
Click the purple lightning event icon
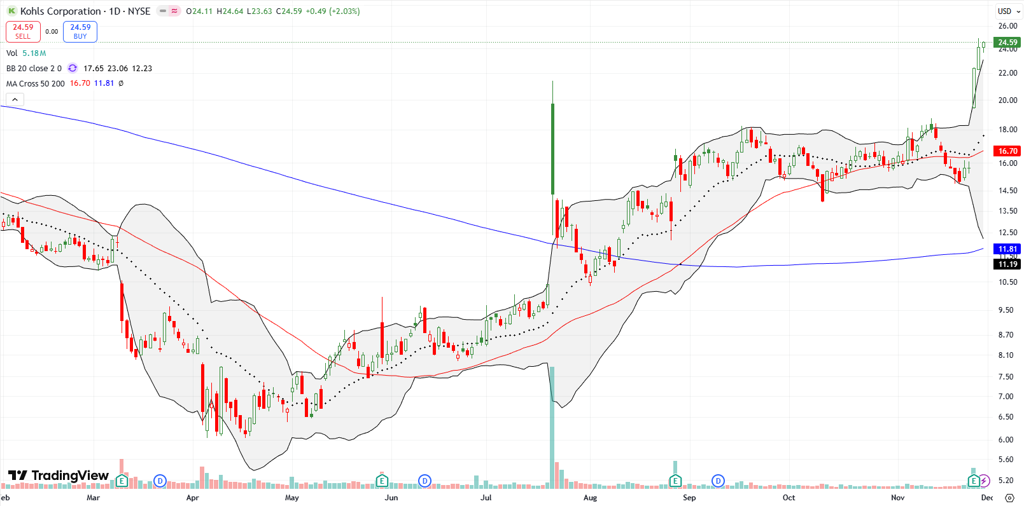(985, 481)
